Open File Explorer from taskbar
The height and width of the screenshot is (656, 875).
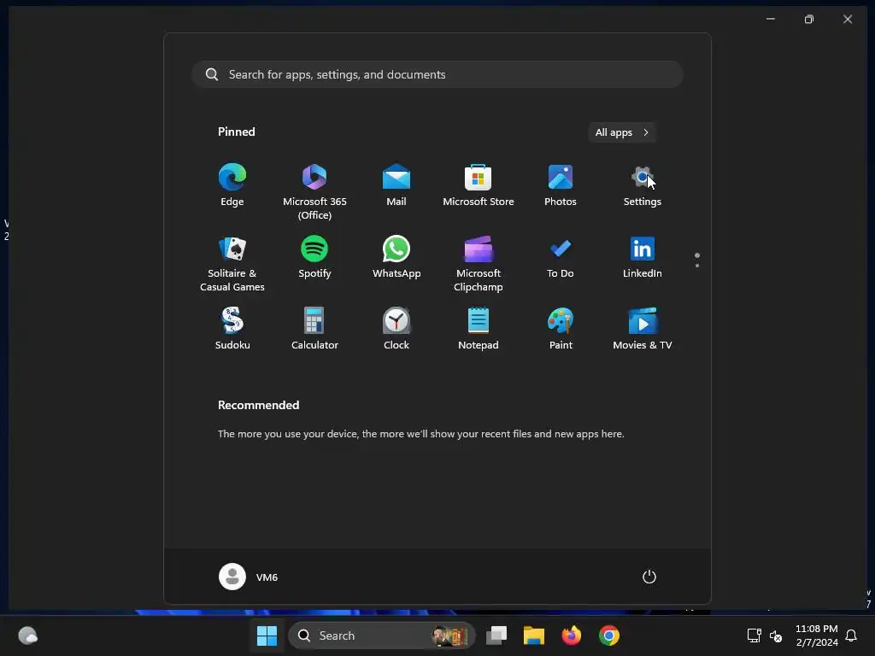(x=533, y=635)
